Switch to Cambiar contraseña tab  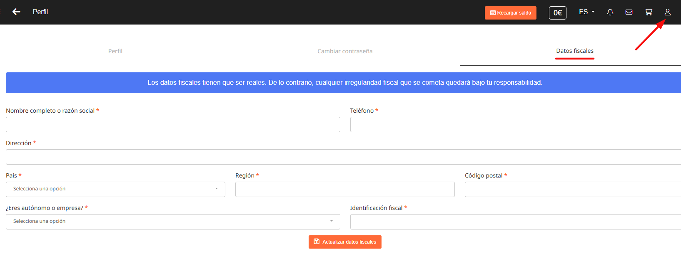tap(345, 51)
